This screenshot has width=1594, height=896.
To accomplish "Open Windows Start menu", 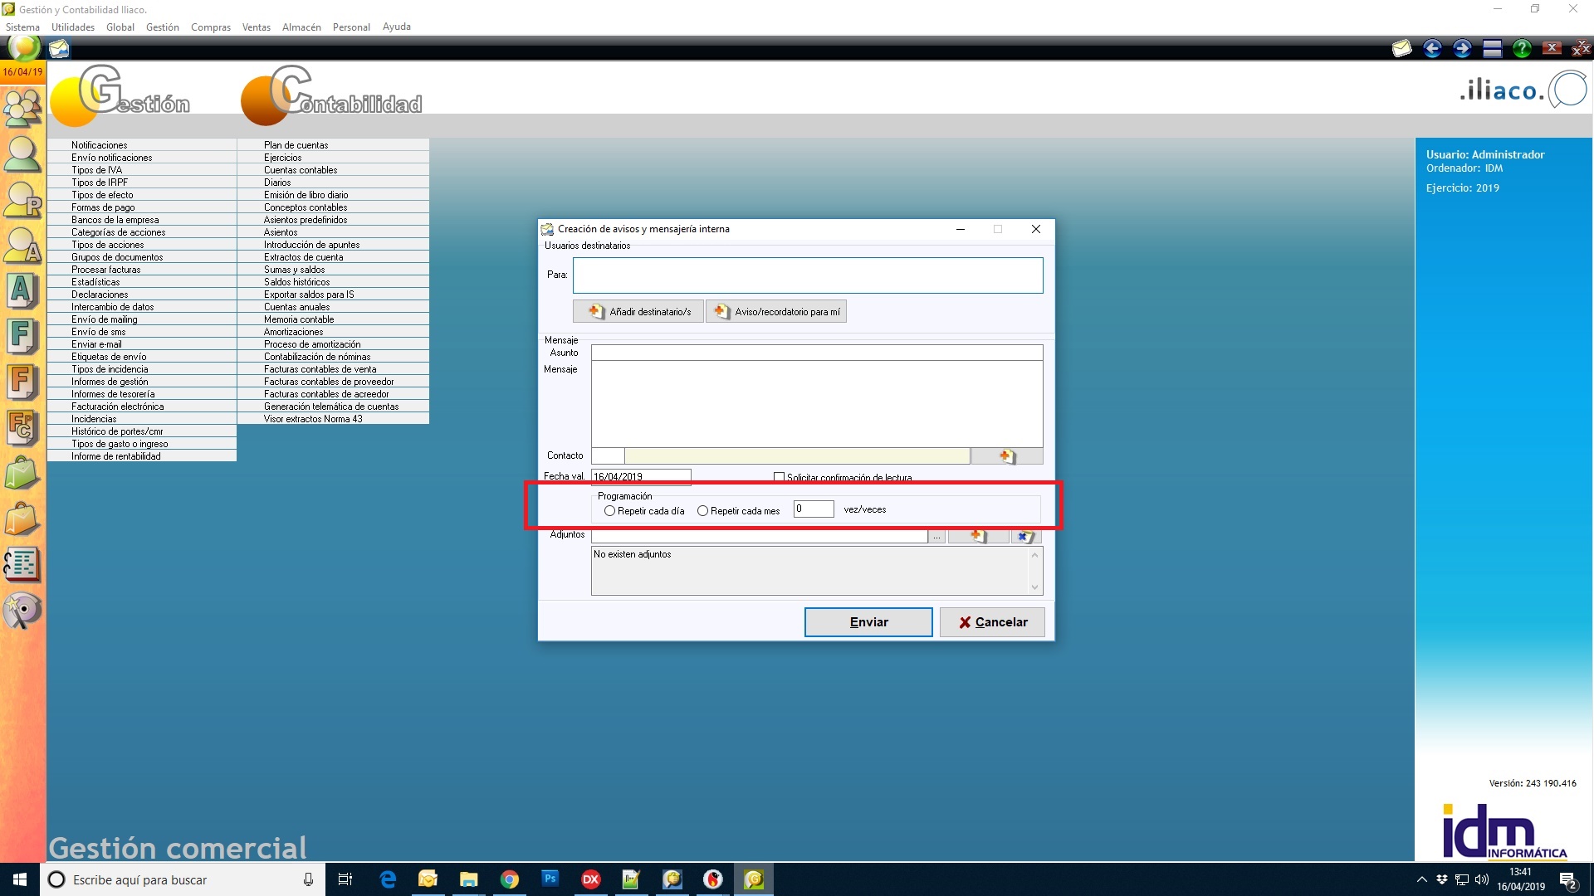I will (x=20, y=879).
